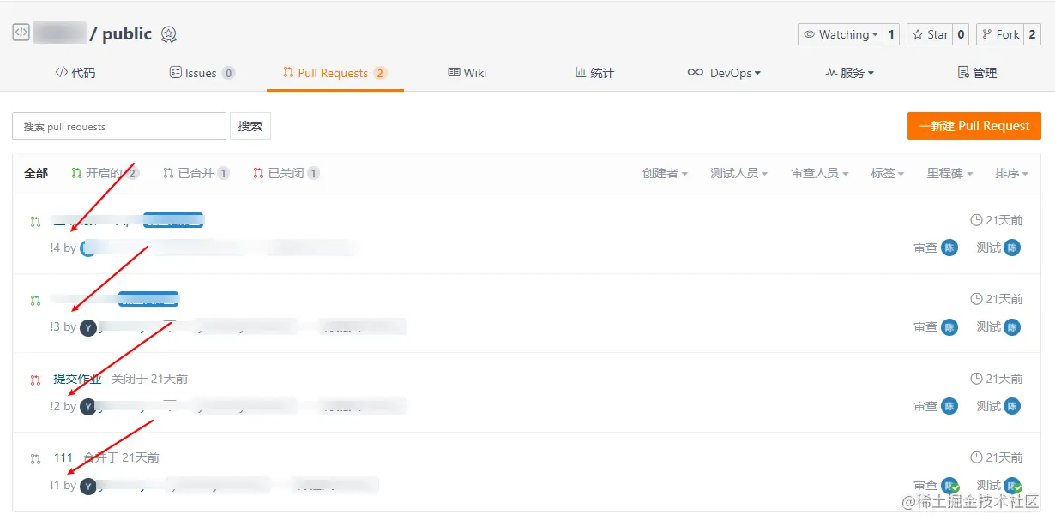Image resolution: width=1055 pixels, height=526 pixels.
Task: Click the star count 0
Action: tap(961, 34)
